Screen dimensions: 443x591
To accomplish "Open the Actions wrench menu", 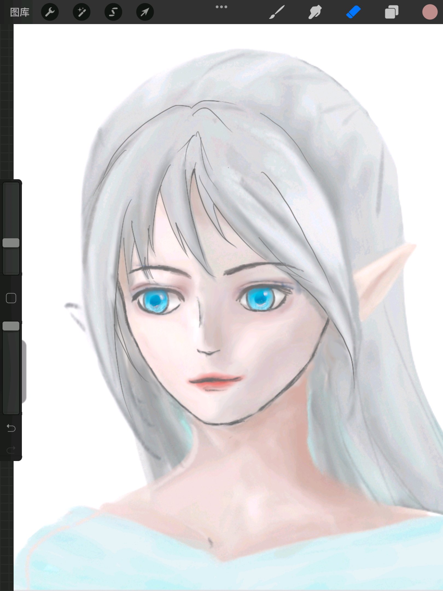I will pyautogui.click(x=50, y=12).
